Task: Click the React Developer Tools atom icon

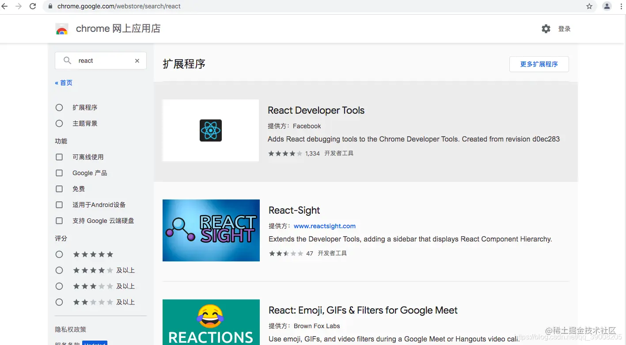Action: point(210,130)
